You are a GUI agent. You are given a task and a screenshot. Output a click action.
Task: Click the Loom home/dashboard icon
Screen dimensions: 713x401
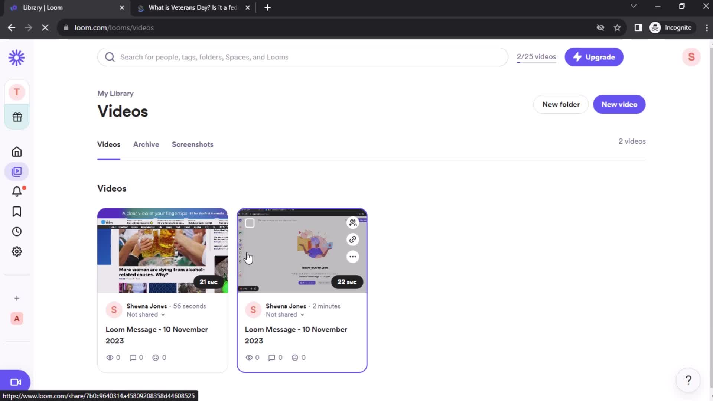tap(16, 152)
